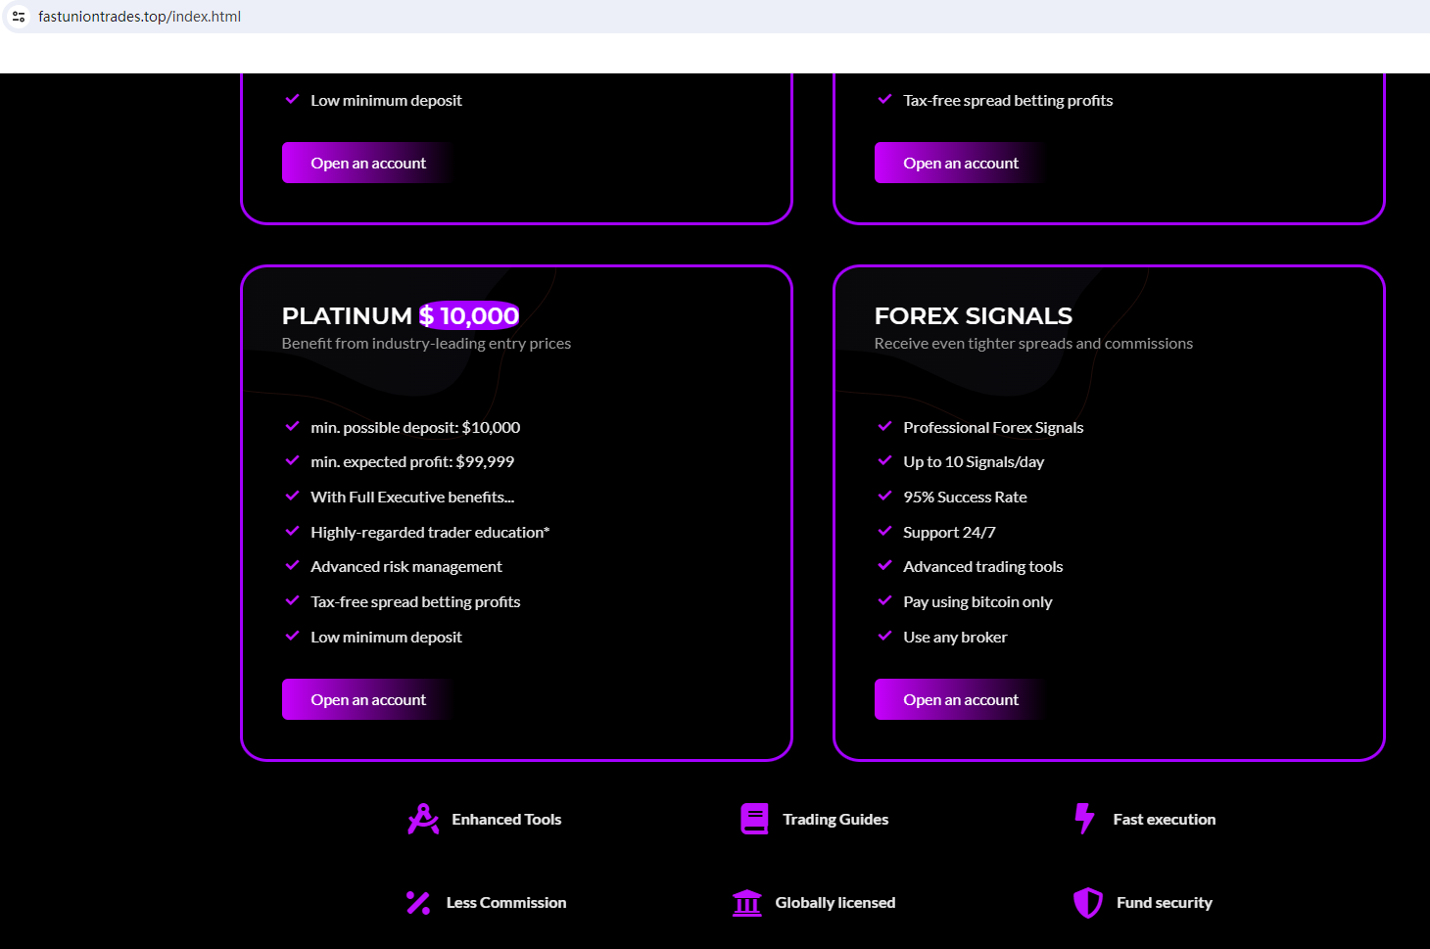Click the browser address bar URL

140,17
